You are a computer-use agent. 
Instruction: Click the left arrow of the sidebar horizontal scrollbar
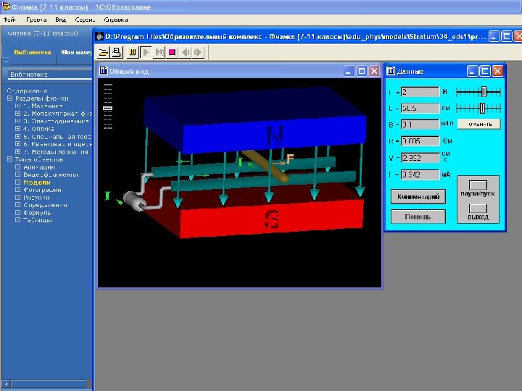coord(6,384)
